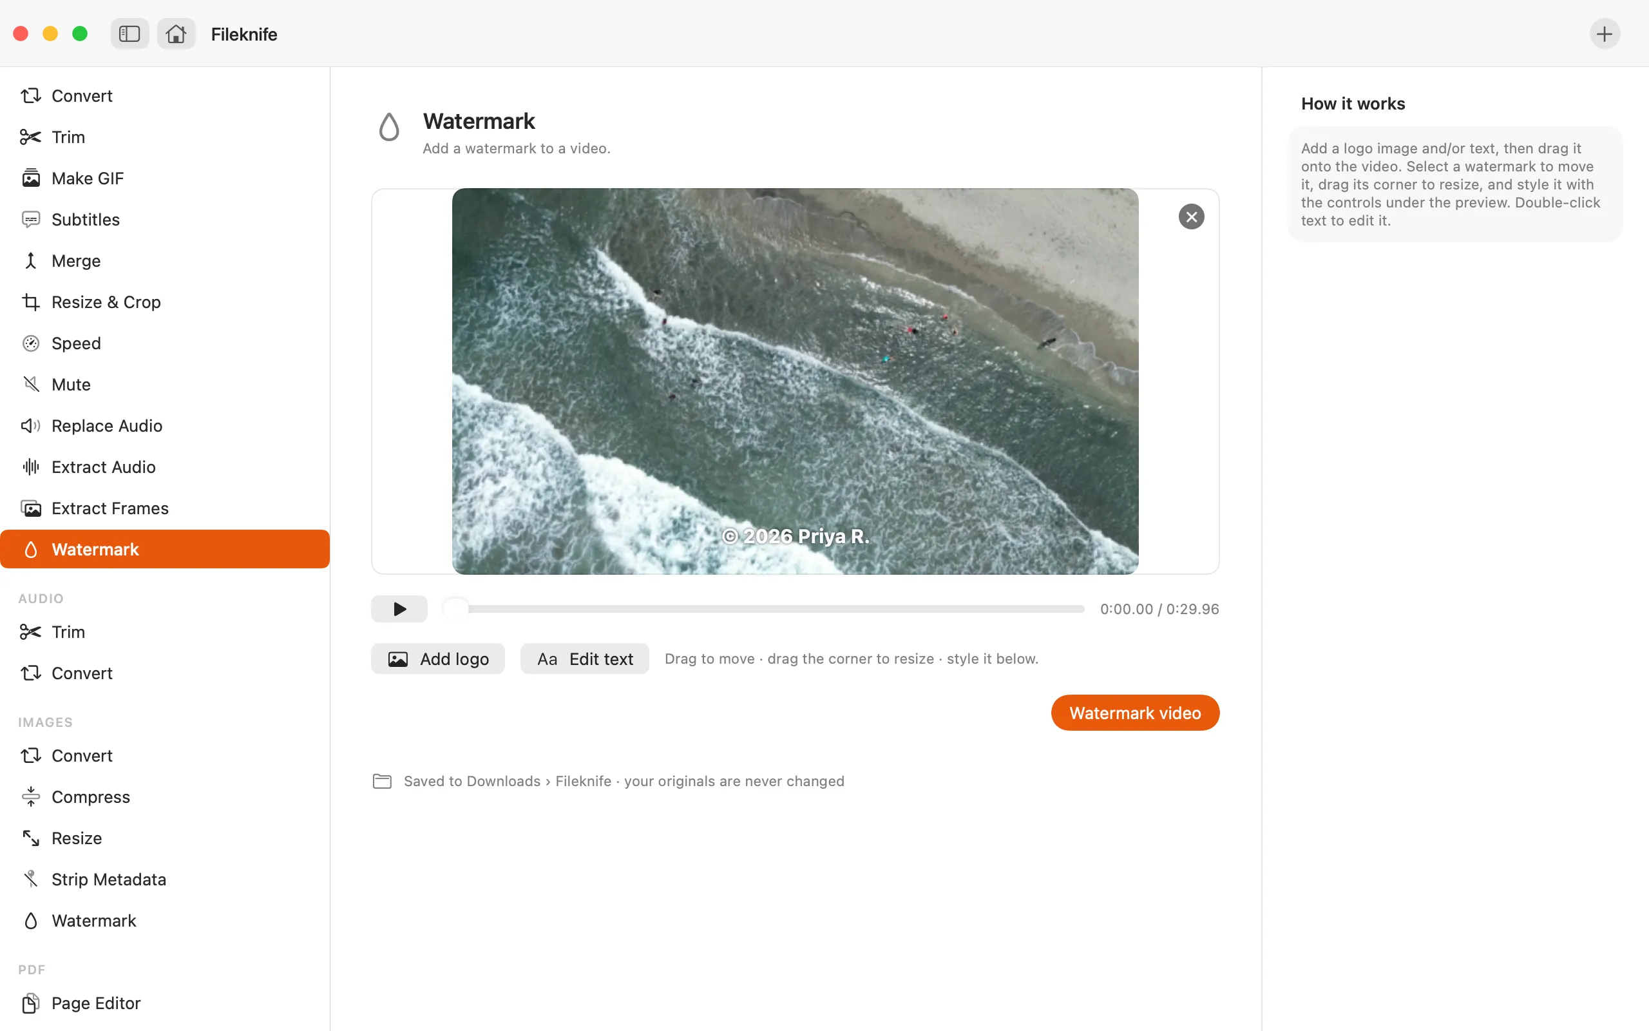Select Strip Metadata
1649x1031 pixels.
165,880
